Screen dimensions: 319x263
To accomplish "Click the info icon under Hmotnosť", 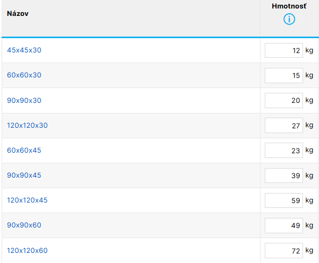I will 289,19.
